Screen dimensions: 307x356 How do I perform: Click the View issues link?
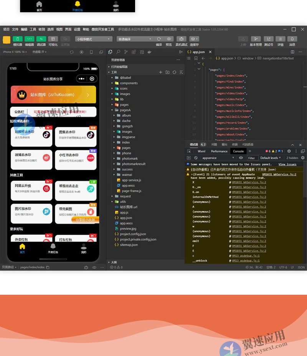coord(287,164)
